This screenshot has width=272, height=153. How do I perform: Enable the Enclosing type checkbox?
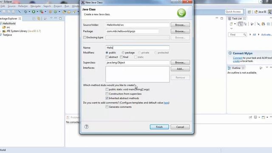[85, 37]
